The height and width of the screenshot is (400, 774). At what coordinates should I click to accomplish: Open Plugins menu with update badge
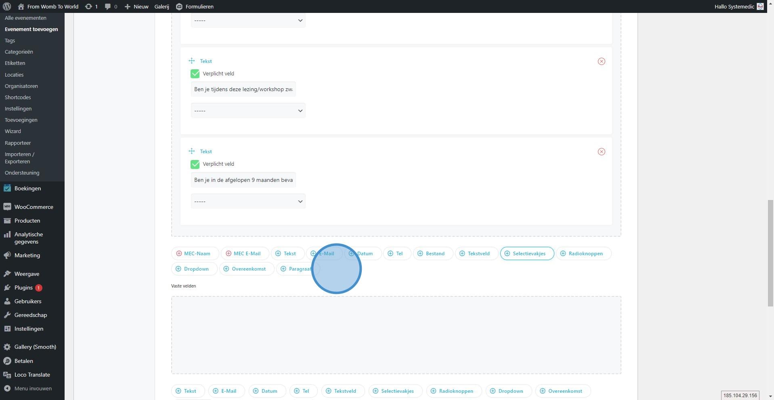23,287
